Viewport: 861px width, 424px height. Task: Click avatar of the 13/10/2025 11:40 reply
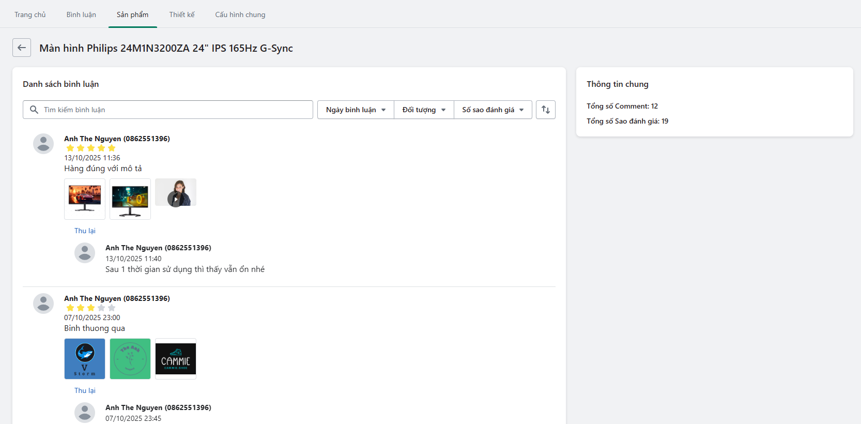pyautogui.click(x=85, y=253)
